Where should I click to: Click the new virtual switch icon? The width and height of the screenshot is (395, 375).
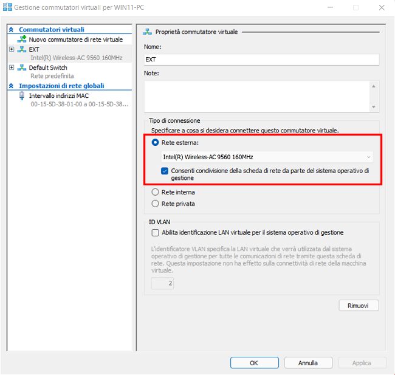click(x=22, y=39)
